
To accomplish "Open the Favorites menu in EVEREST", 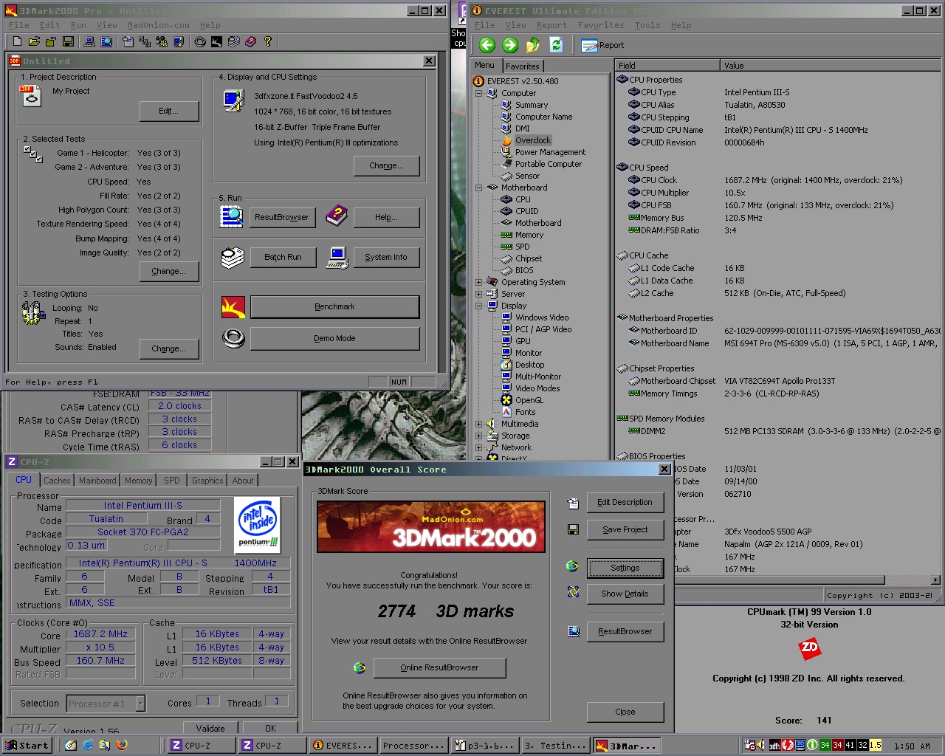I will [600, 24].
